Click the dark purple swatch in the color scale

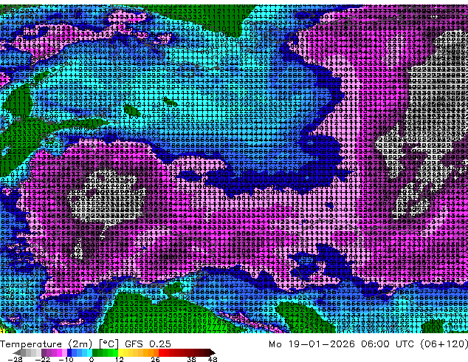click(44, 352)
